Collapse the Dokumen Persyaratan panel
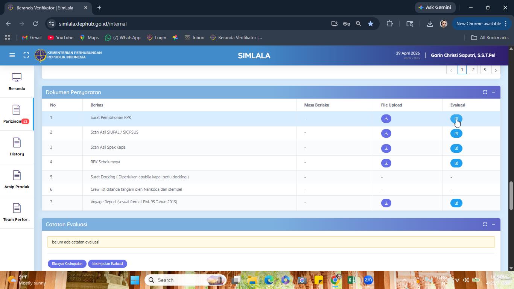The width and height of the screenshot is (514, 289). tap(493, 92)
